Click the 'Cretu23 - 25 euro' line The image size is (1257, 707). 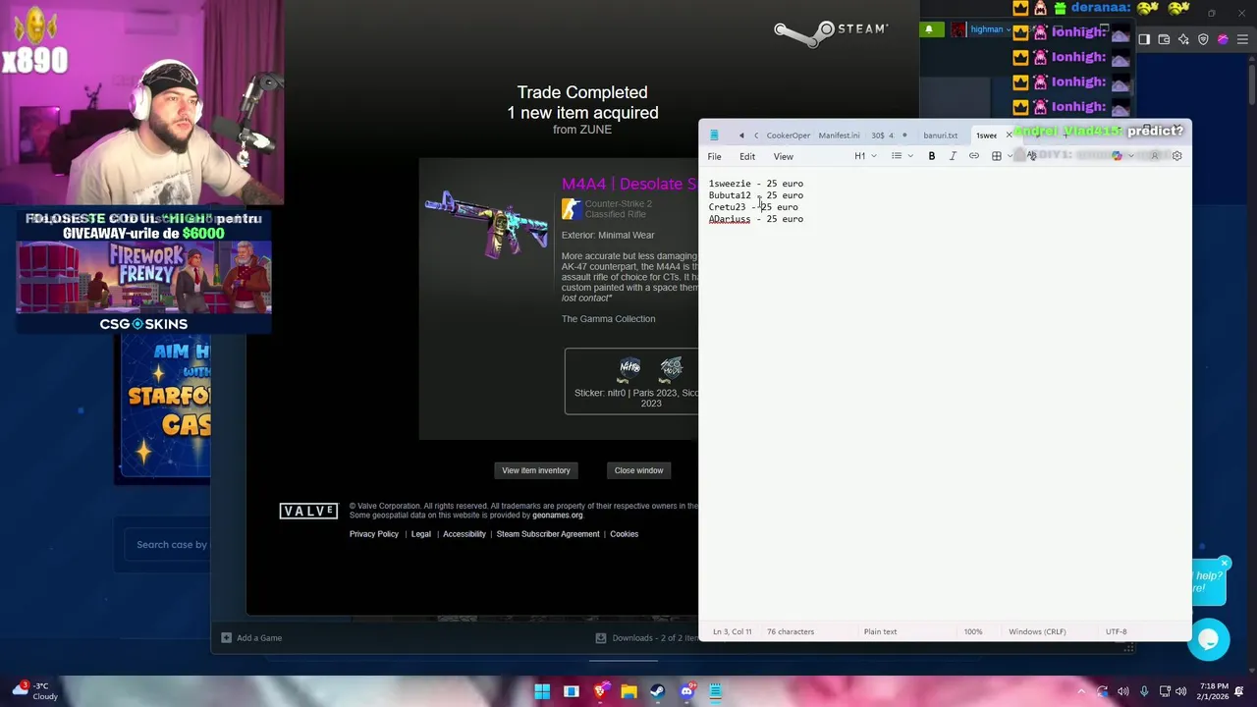753,207
